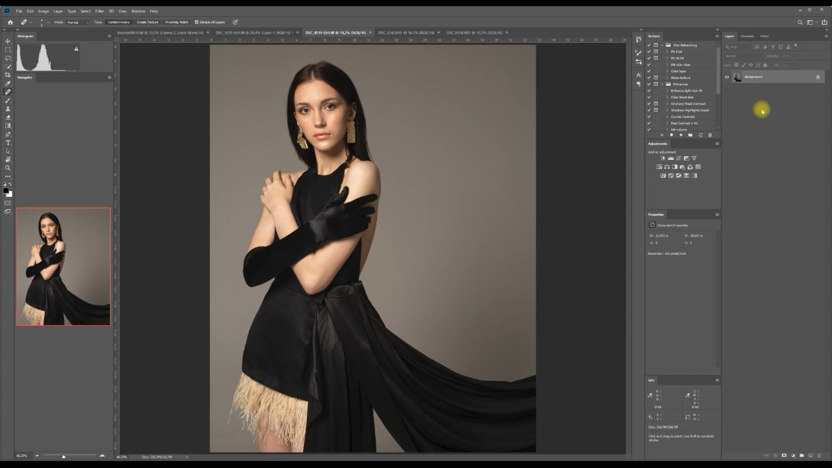The height and width of the screenshot is (468, 832).
Task: Collapse the Skin Retouching action set
Action: pyautogui.click(x=662, y=45)
